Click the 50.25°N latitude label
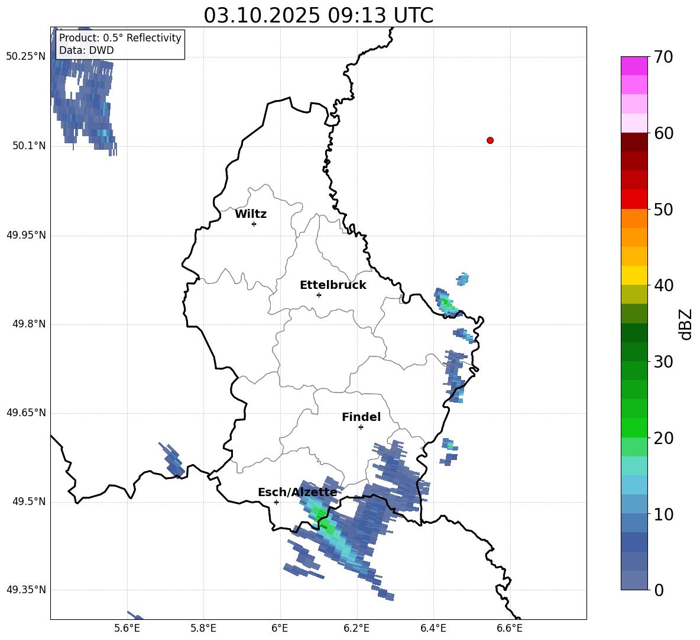Screen dimensions: 700x640 point(26,57)
